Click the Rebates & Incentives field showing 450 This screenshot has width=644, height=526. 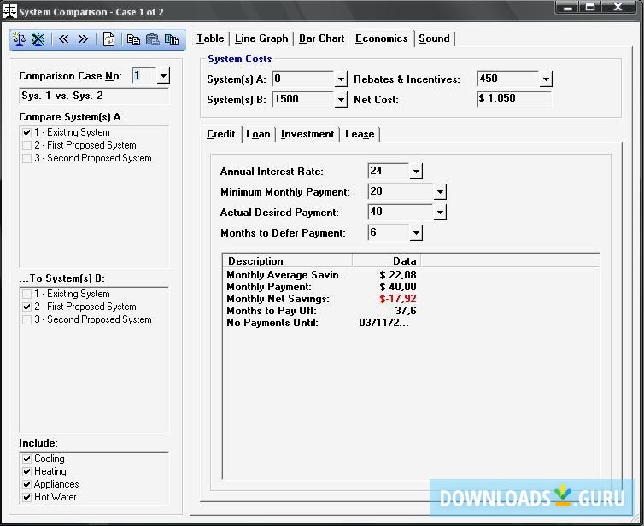tap(508, 79)
